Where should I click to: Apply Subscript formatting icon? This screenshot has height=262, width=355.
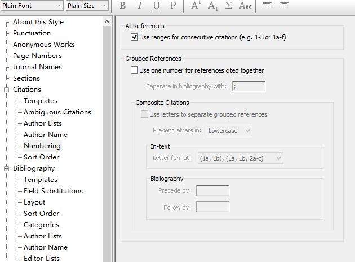point(212,6)
